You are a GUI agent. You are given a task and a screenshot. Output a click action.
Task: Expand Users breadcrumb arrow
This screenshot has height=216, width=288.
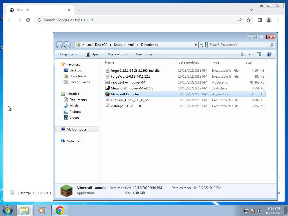125,45
